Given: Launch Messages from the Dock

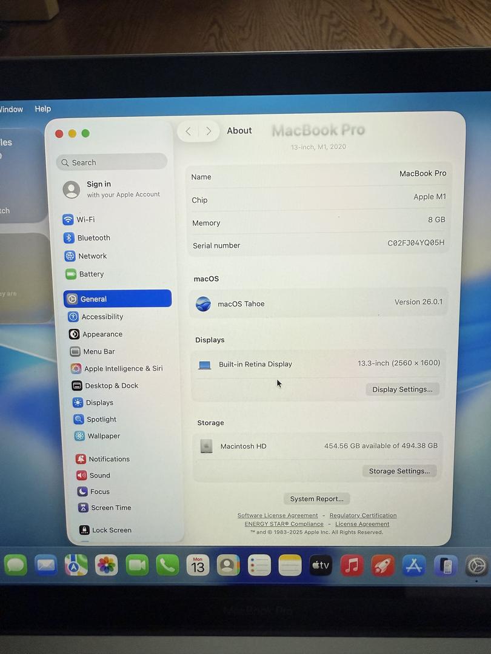Looking at the screenshot, I should click(x=15, y=566).
